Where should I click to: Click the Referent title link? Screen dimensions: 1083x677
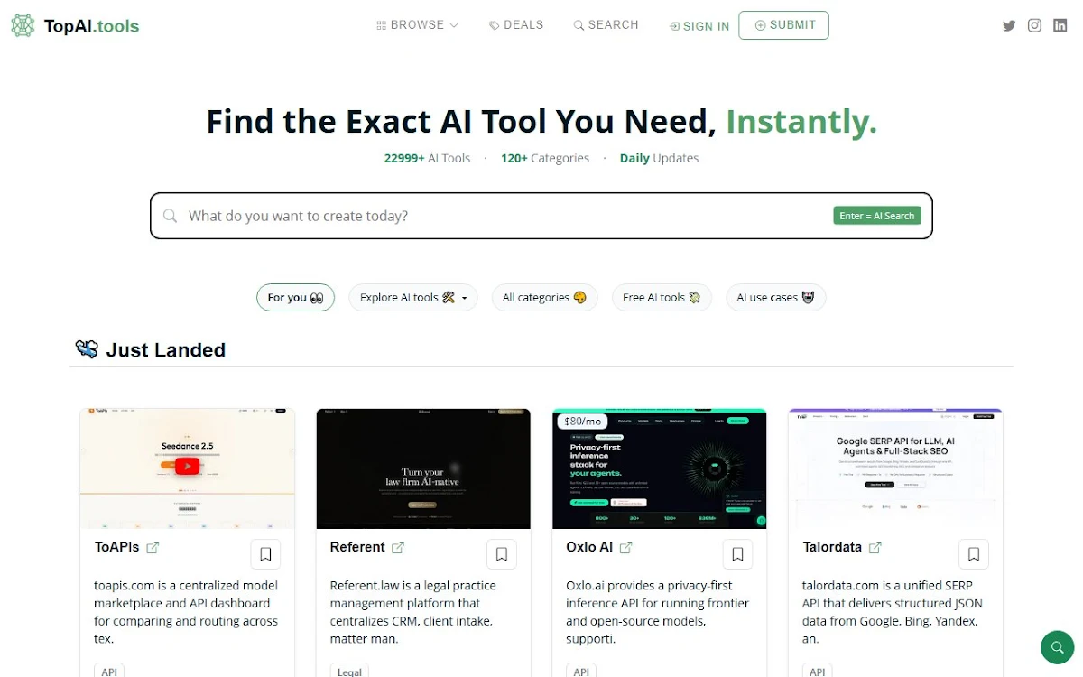tap(357, 547)
